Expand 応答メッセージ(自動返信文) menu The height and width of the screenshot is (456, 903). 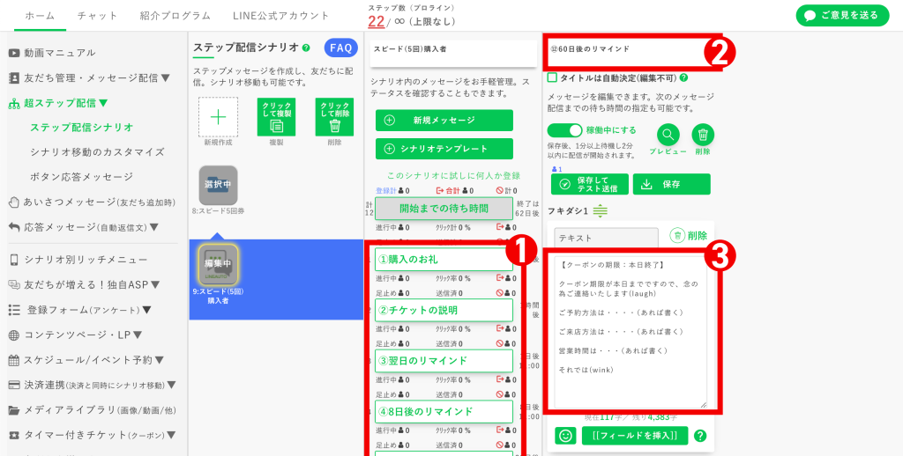point(153,228)
